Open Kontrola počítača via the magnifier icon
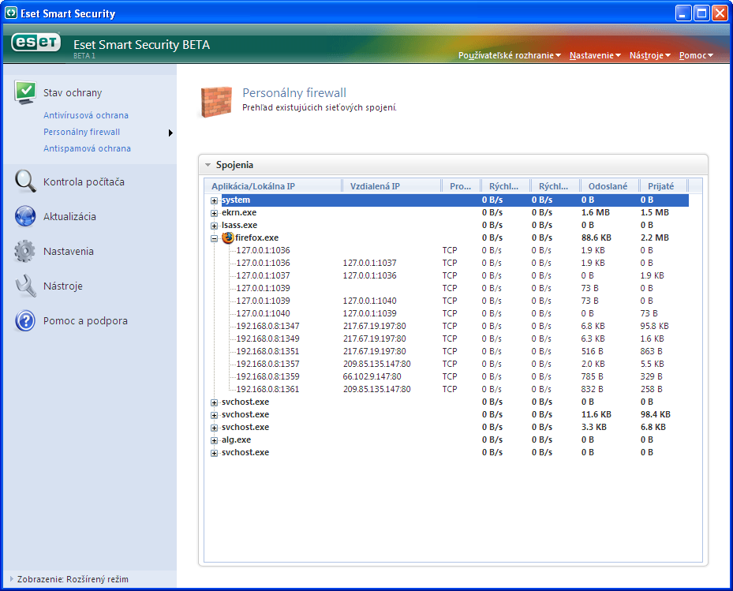Screen dimensions: 733x591 [25, 181]
